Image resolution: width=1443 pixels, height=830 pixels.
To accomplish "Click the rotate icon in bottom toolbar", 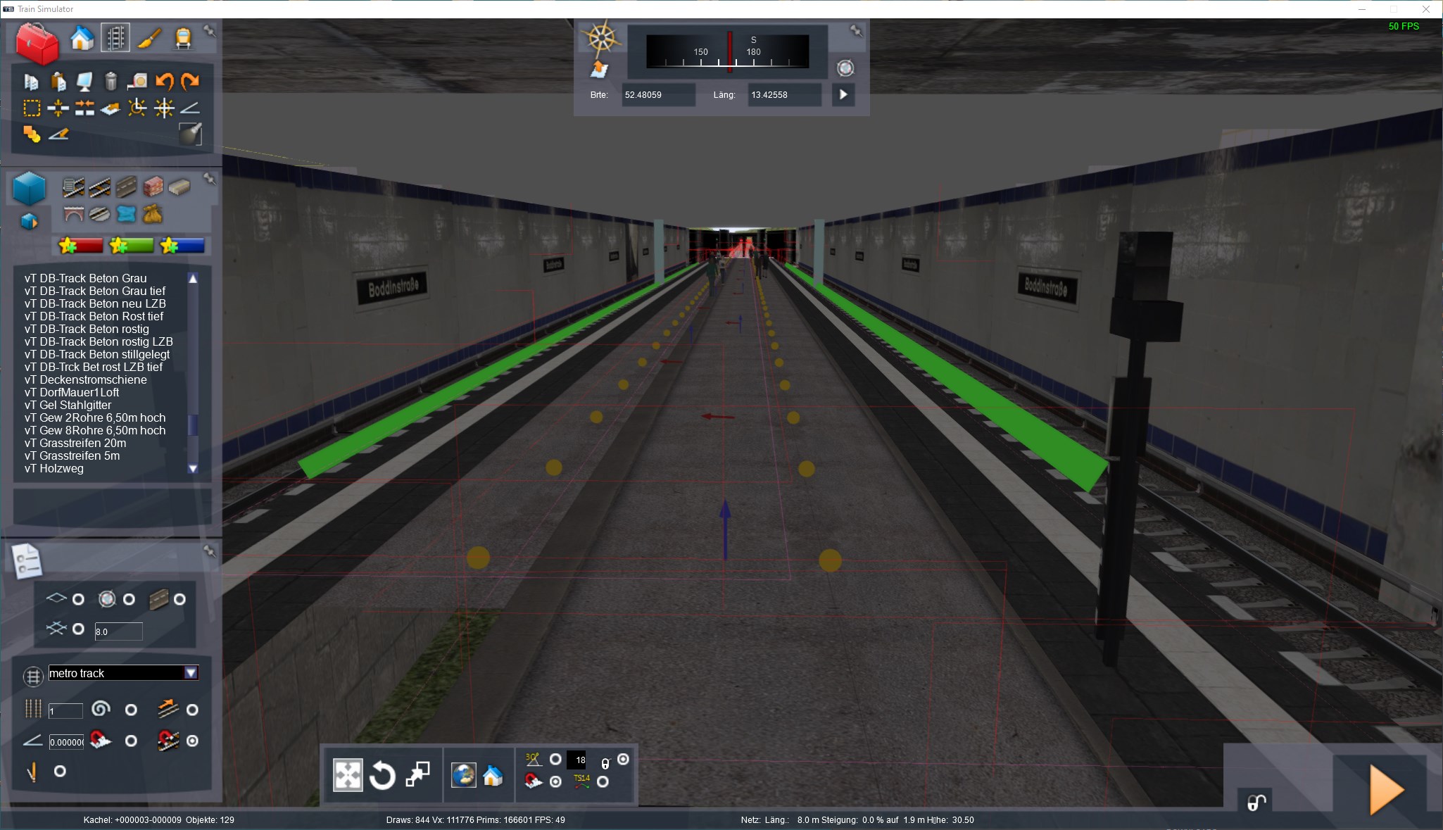I will pyautogui.click(x=382, y=776).
